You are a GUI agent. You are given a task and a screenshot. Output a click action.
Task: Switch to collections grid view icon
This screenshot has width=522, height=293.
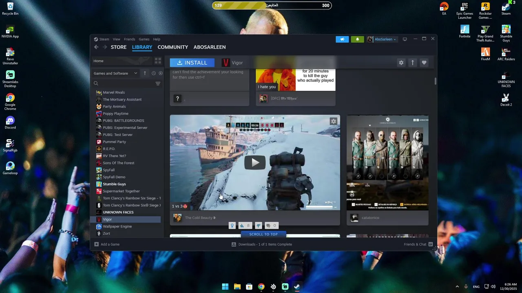click(x=158, y=61)
